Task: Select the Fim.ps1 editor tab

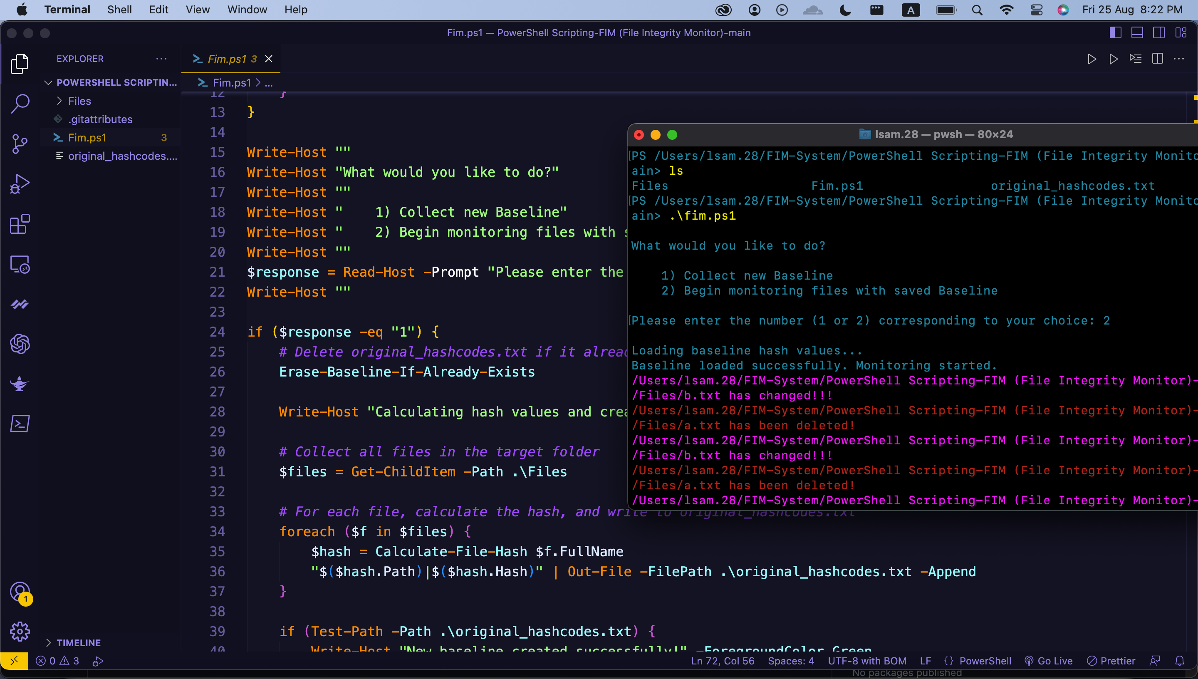Action: (x=227, y=59)
